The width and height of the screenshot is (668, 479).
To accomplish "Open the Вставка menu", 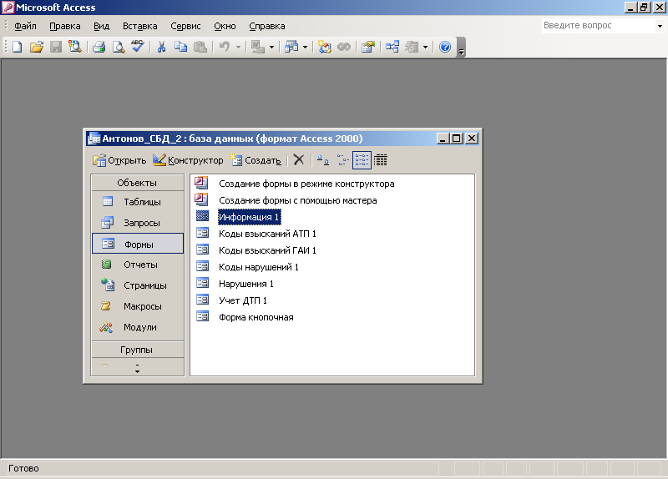I will (139, 26).
